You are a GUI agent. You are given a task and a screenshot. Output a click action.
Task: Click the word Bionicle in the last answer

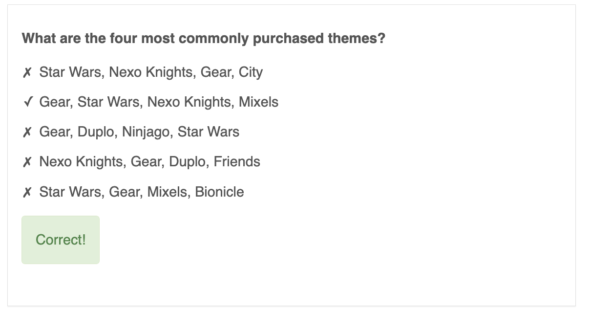(219, 192)
